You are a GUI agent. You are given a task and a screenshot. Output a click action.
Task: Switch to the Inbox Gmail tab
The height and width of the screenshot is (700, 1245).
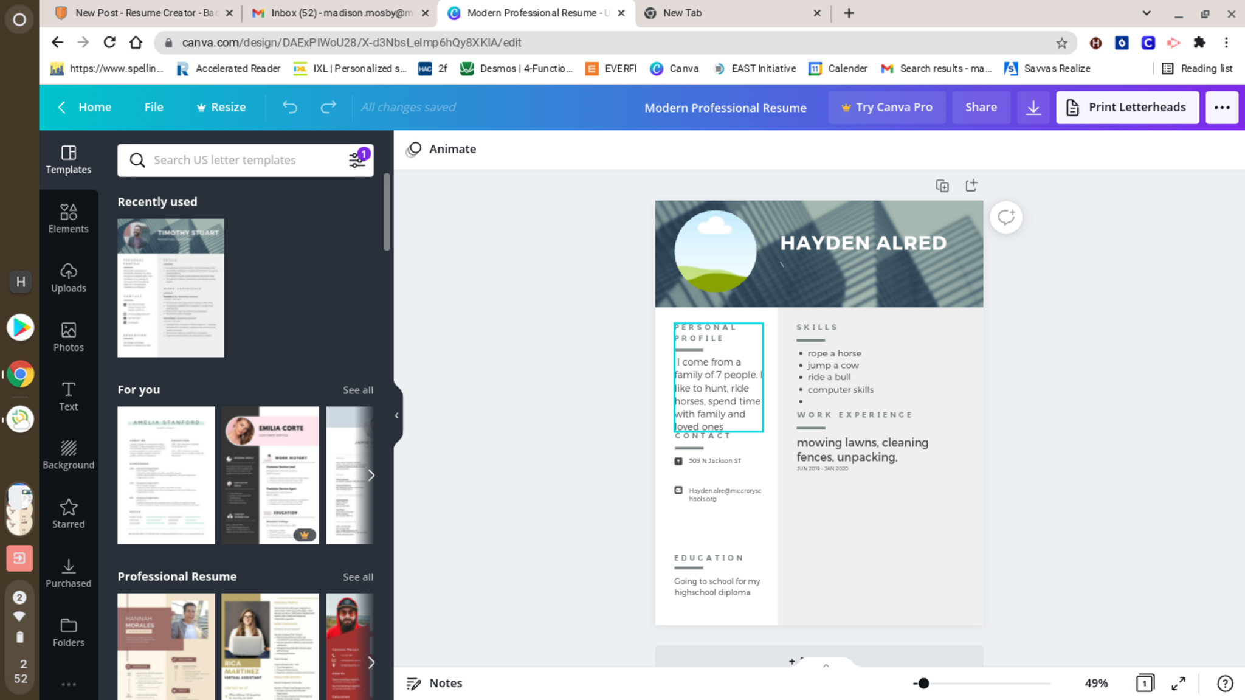coord(338,13)
